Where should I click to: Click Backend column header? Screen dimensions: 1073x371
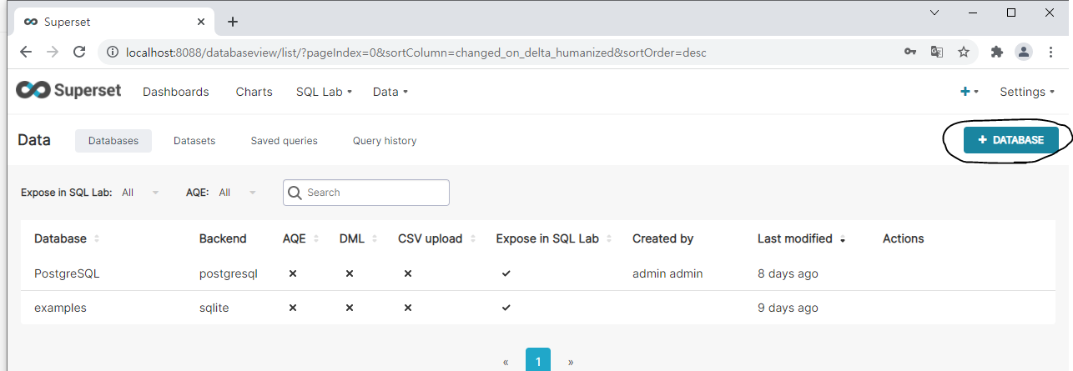point(223,238)
